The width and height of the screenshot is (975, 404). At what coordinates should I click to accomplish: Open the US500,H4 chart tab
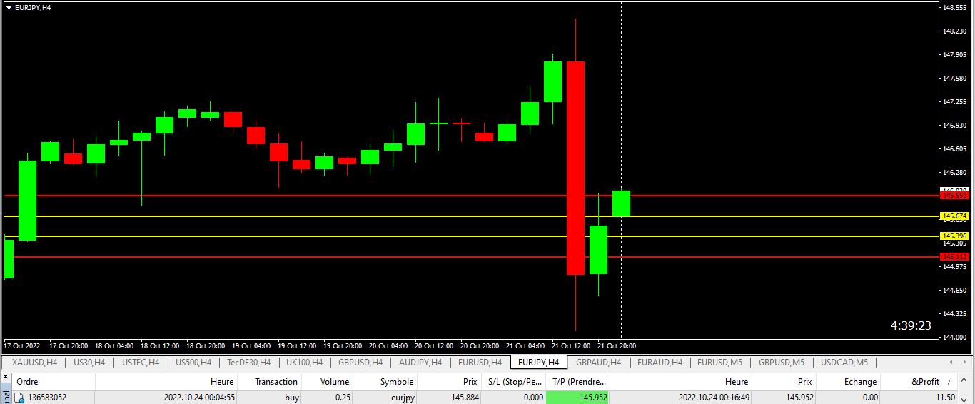193,362
